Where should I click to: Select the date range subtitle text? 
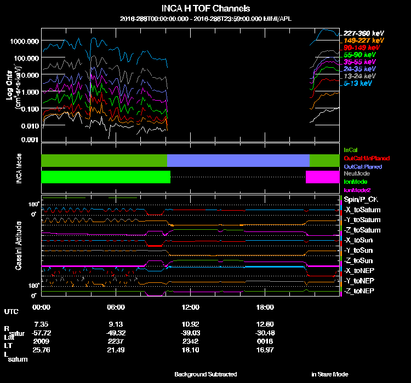[x=206, y=19]
